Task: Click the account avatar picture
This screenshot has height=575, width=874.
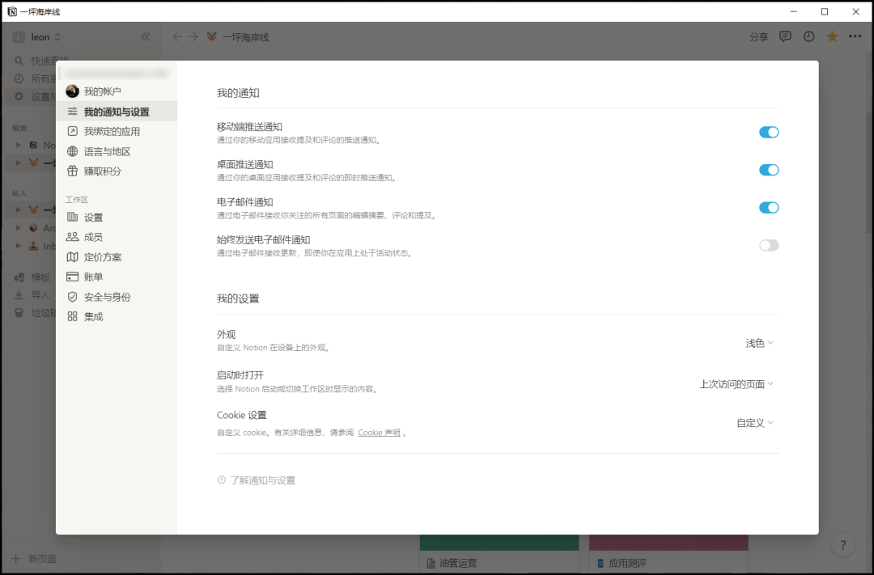Action: [x=72, y=91]
